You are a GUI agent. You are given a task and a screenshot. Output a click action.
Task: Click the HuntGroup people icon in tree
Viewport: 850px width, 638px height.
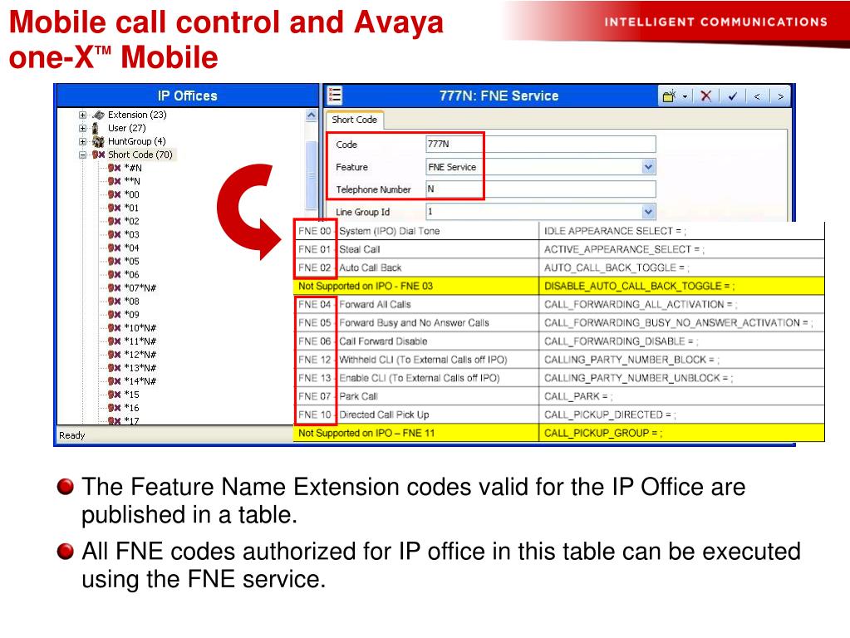coord(98,141)
